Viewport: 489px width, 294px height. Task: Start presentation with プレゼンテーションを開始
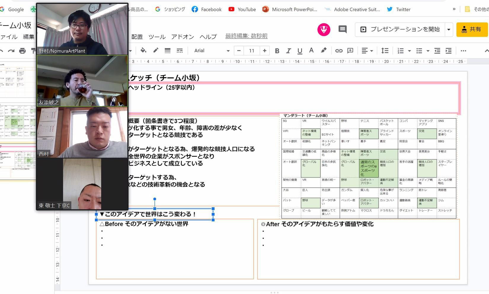pyautogui.click(x=400, y=29)
